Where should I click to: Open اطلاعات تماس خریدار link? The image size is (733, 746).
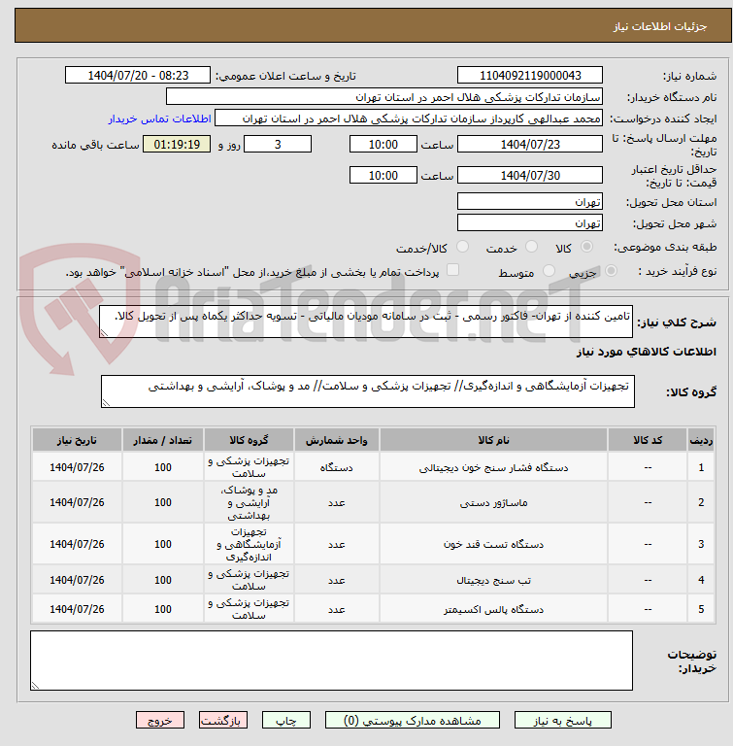pyautogui.click(x=159, y=119)
